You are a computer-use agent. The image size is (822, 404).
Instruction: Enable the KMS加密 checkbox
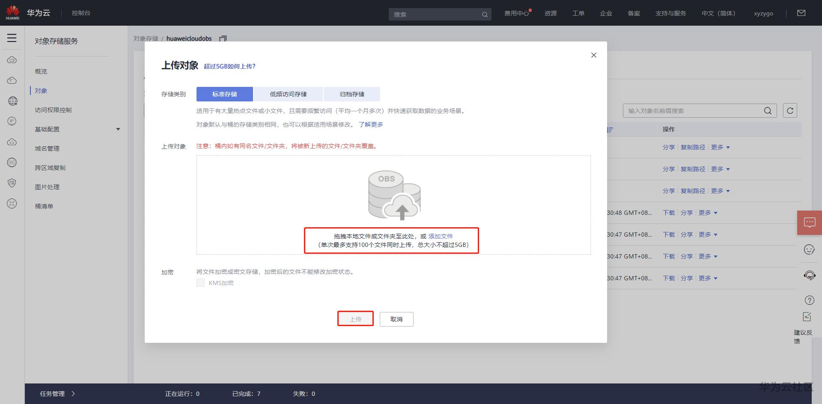tap(200, 282)
